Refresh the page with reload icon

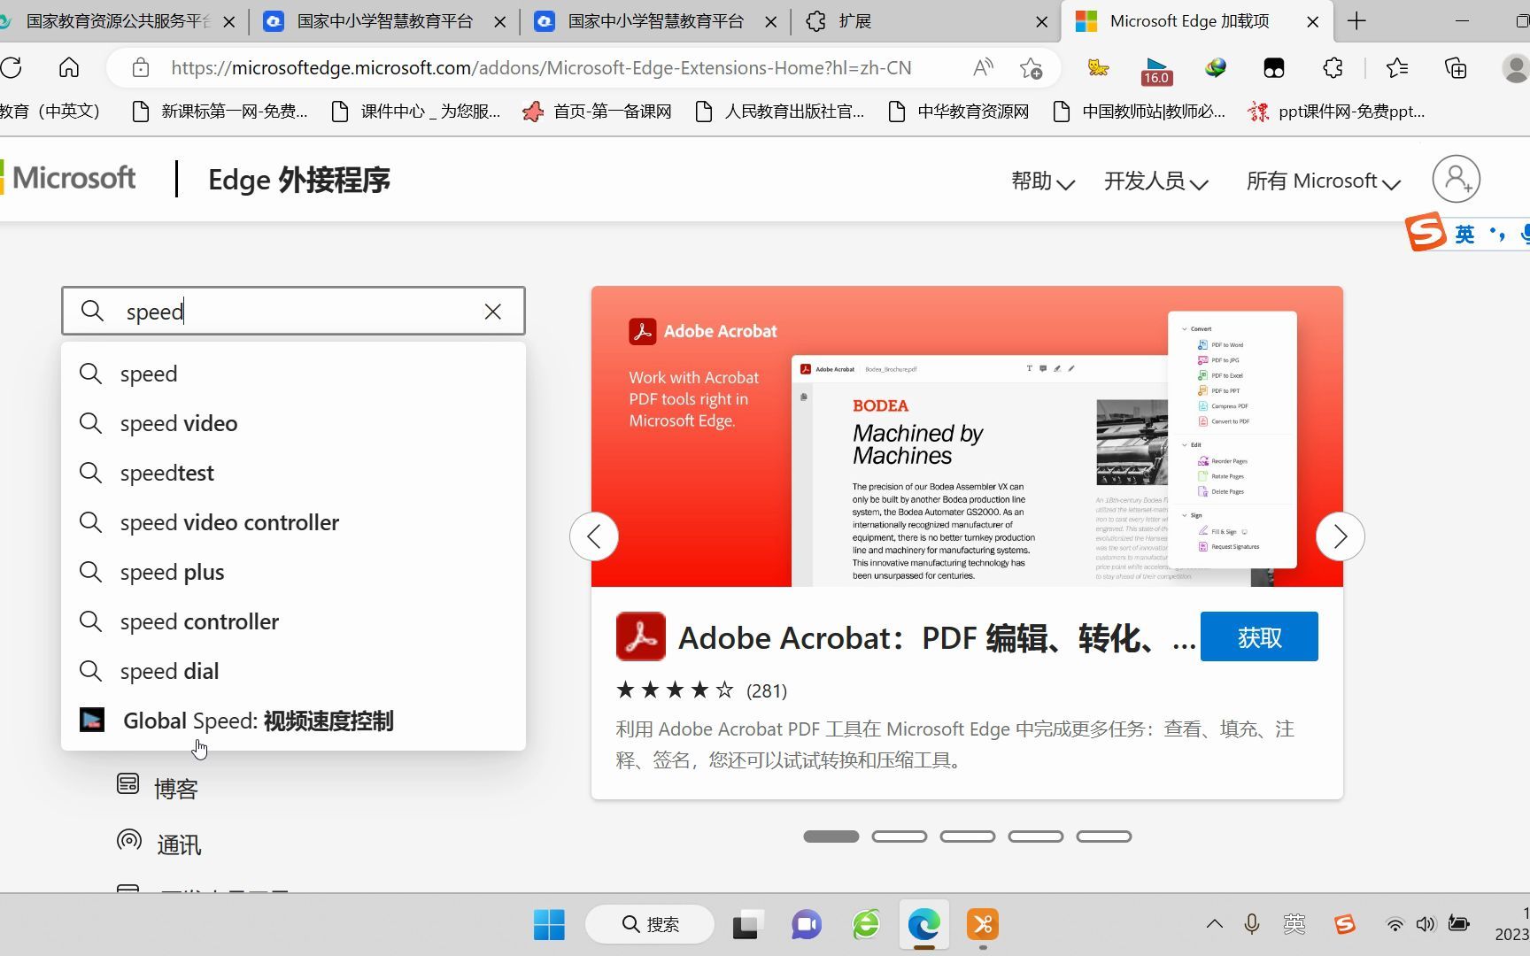12,67
